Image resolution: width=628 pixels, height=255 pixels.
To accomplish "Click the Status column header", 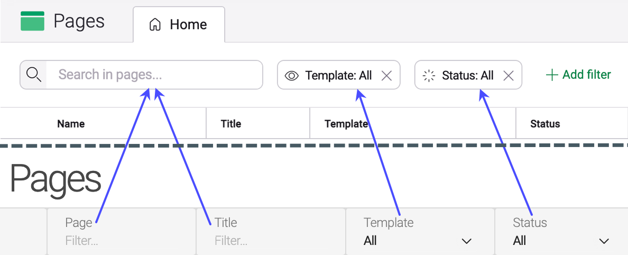I will [x=545, y=124].
